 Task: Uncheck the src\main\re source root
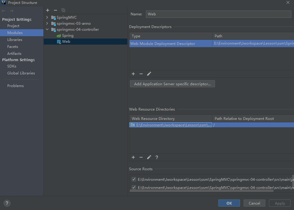click(134, 187)
